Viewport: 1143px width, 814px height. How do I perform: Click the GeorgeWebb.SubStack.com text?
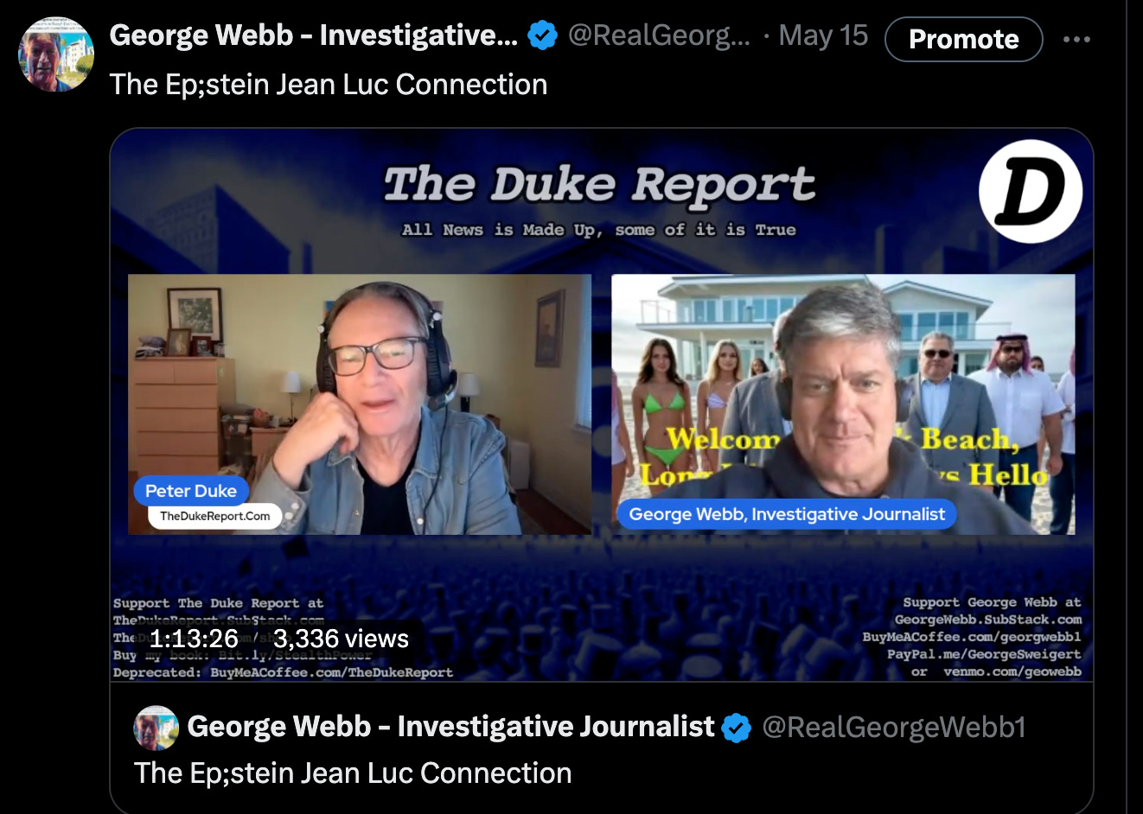click(x=988, y=620)
